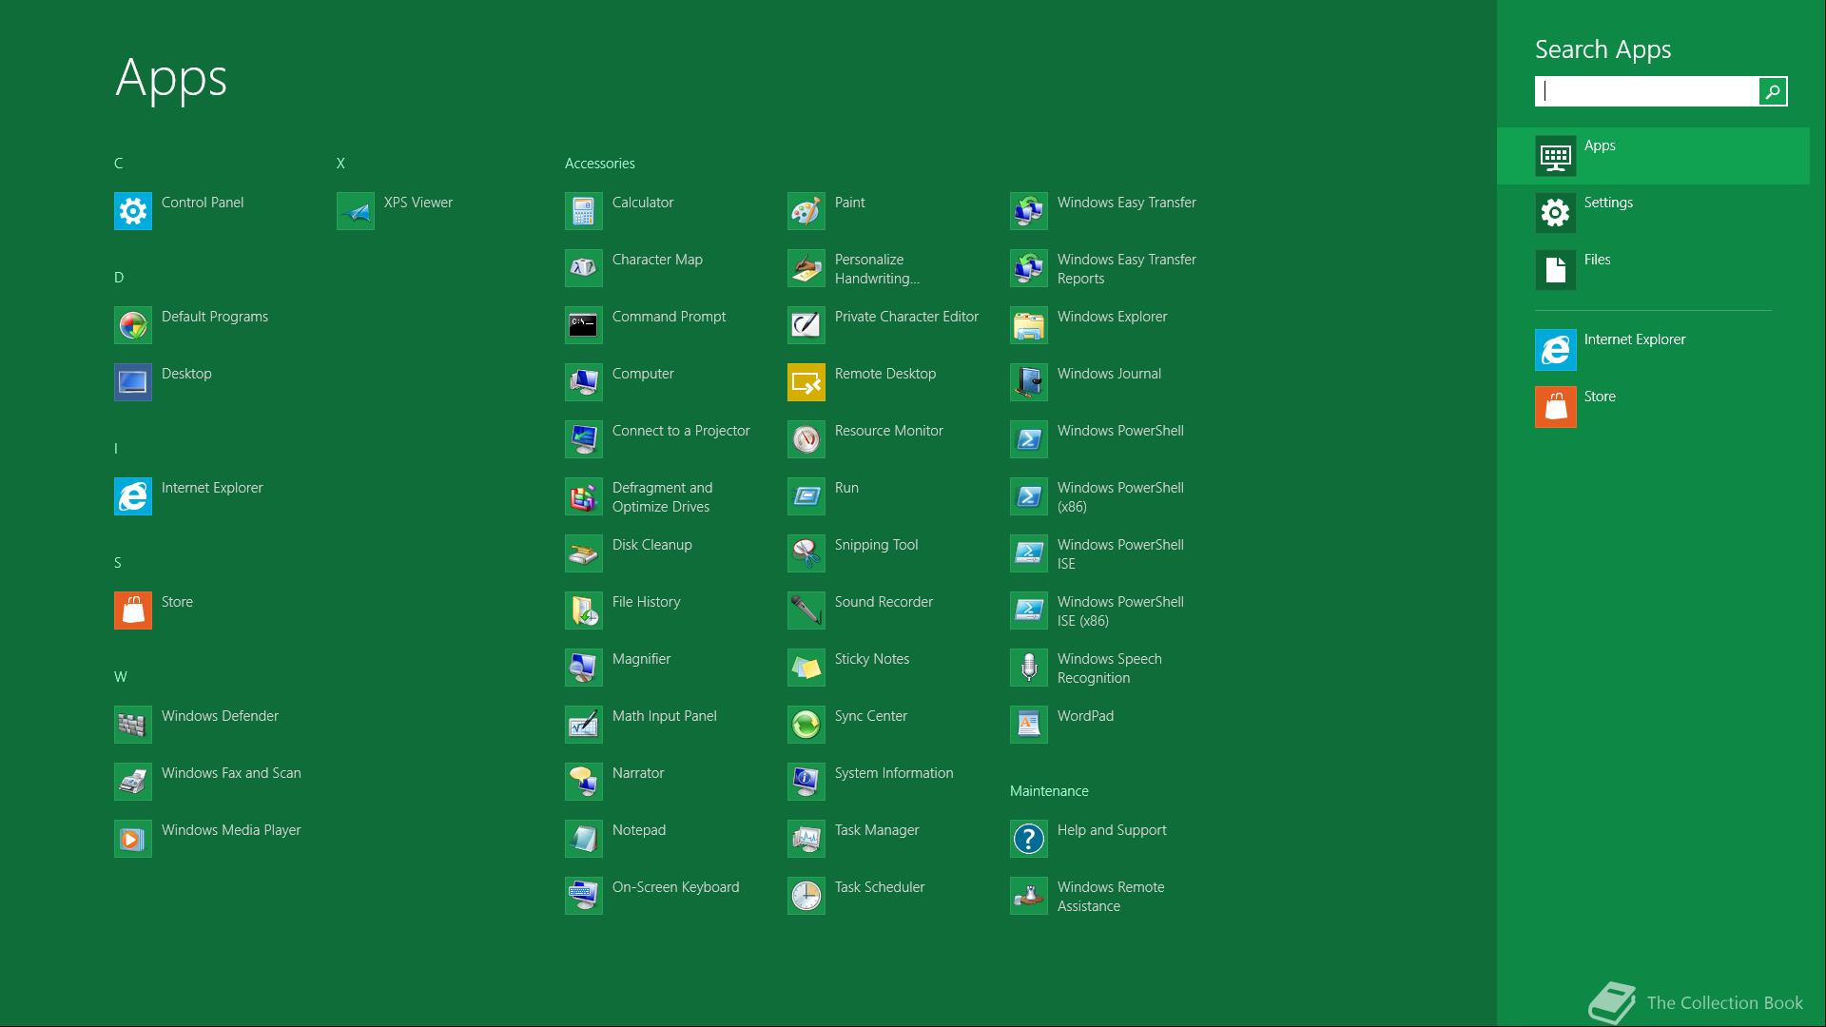Image resolution: width=1826 pixels, height=1027 pixels.
Task: Click the Desktop tile icon
Action: click(133, 382)
